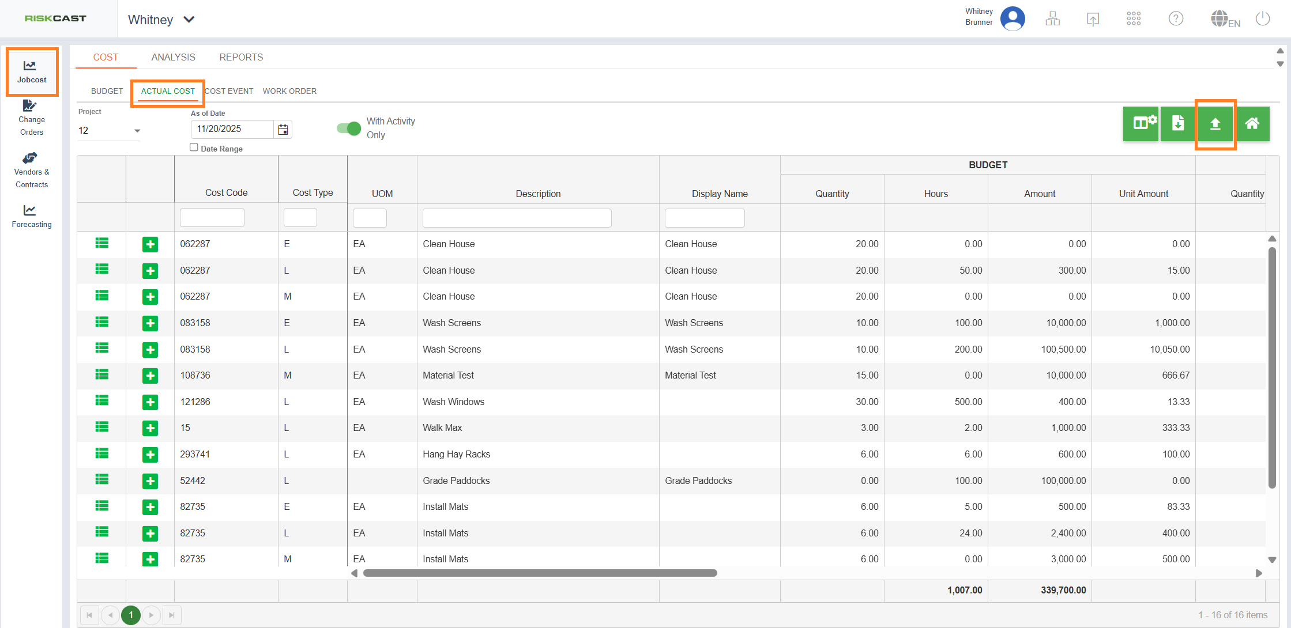
Task: Switch to the ANALYSIS tab
Action: click(173, 57)
